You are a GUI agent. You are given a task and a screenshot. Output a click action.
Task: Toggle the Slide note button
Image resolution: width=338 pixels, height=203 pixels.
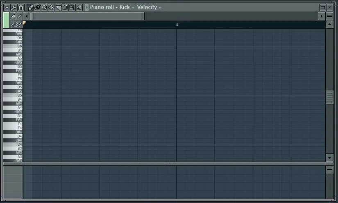[x=19, y=16]
